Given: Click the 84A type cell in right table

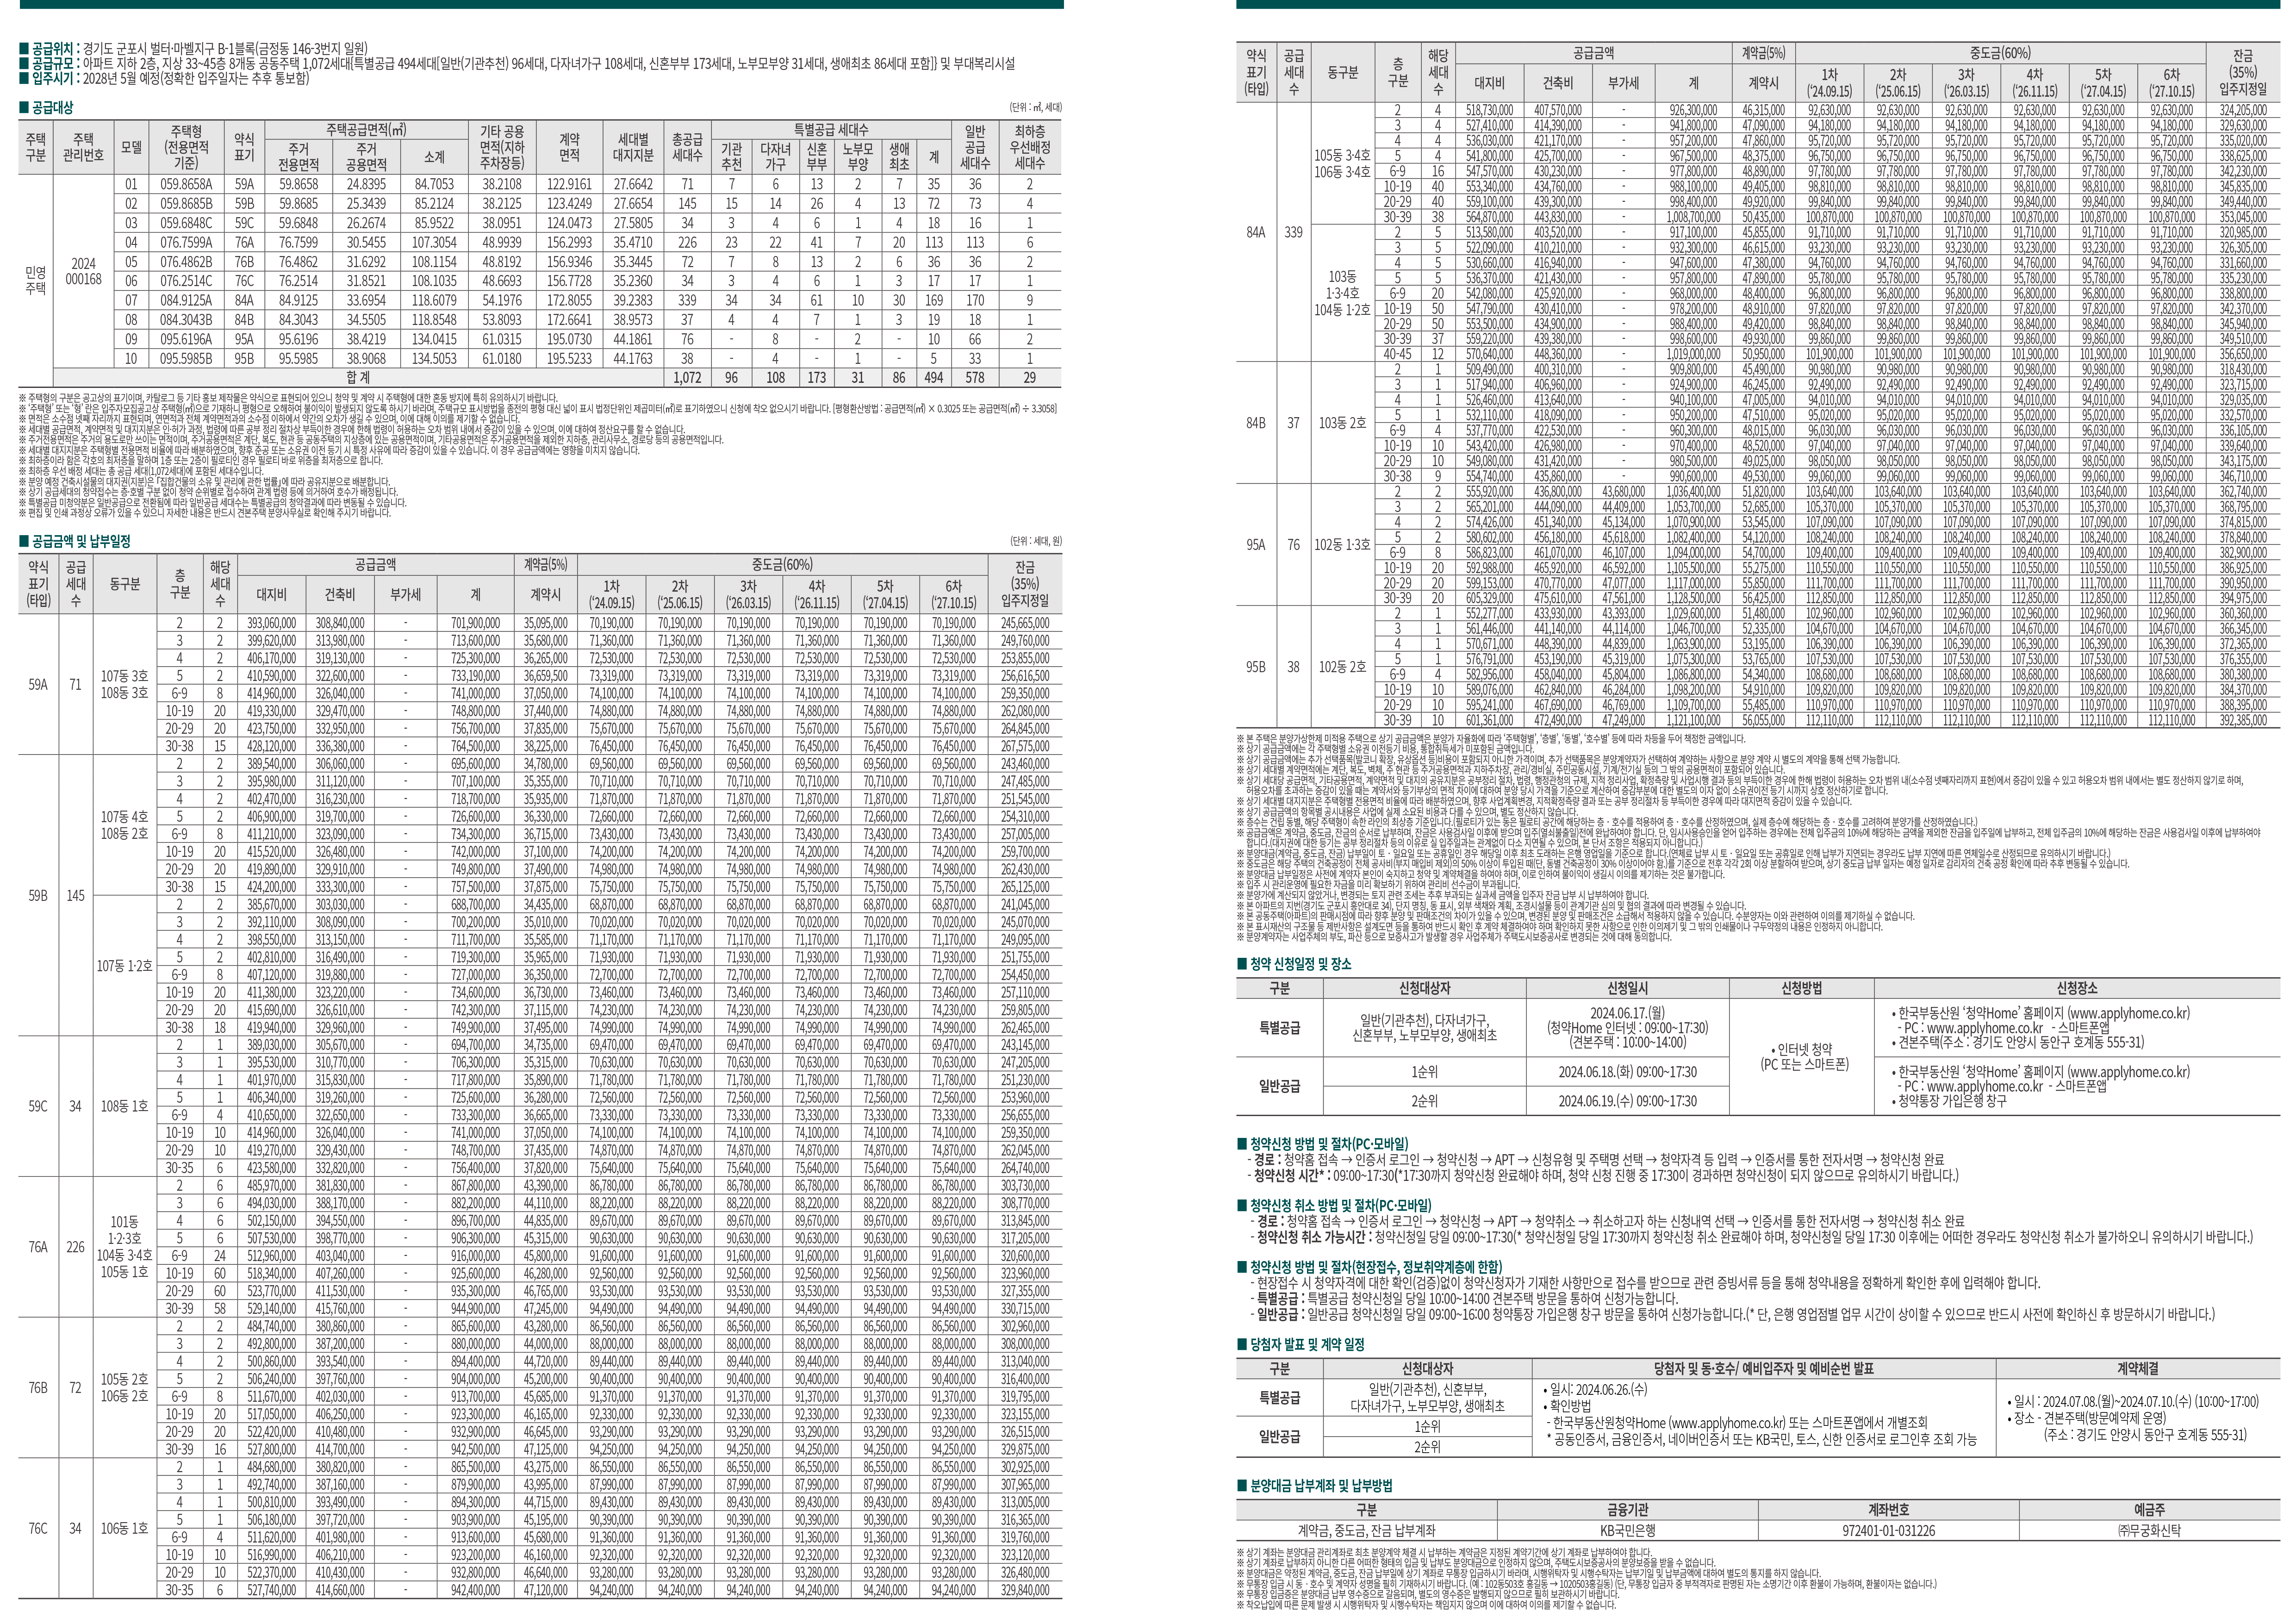Looking at the screenshot, I should tap(1256, 232).
